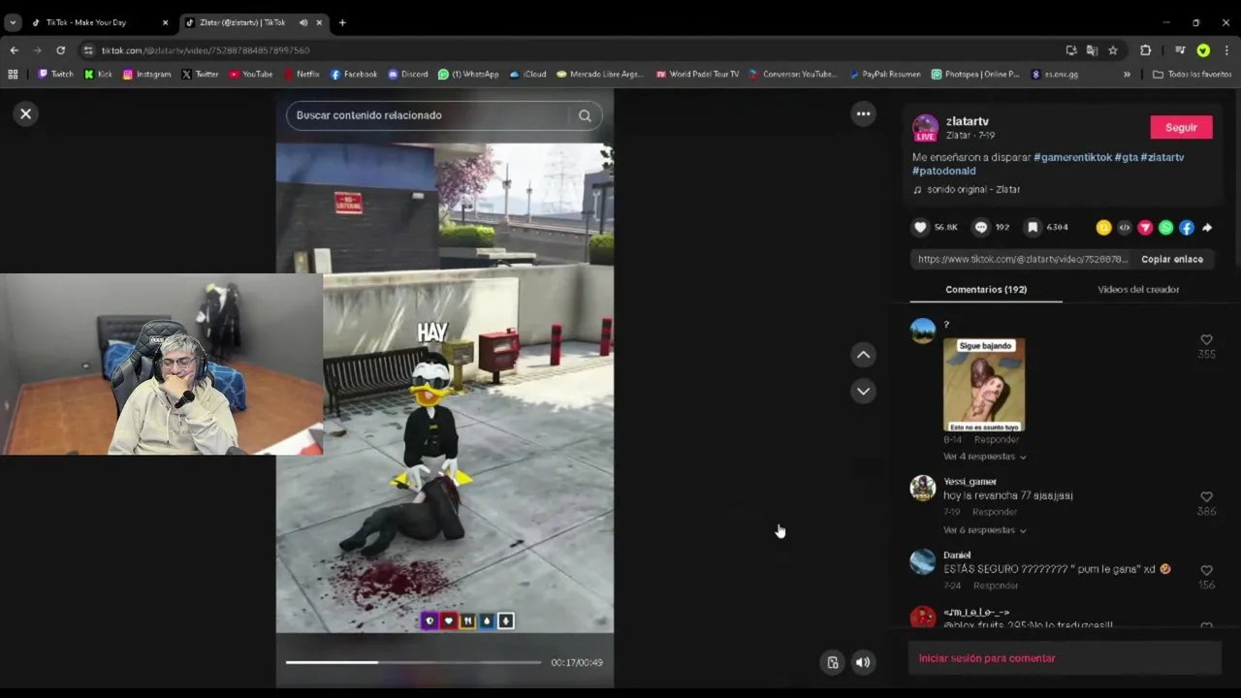
Task: Open Discord bookmark
Action: (x=408, y=74)
